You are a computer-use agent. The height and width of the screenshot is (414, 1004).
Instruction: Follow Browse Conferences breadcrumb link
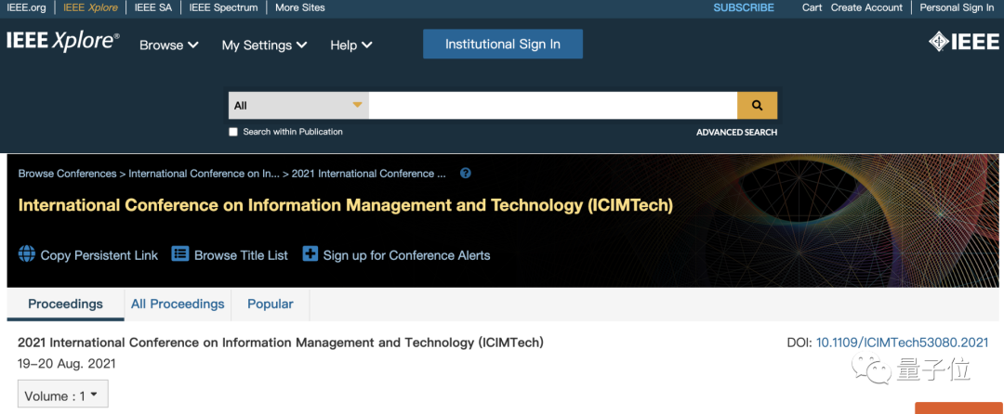(x=67, y=174)
